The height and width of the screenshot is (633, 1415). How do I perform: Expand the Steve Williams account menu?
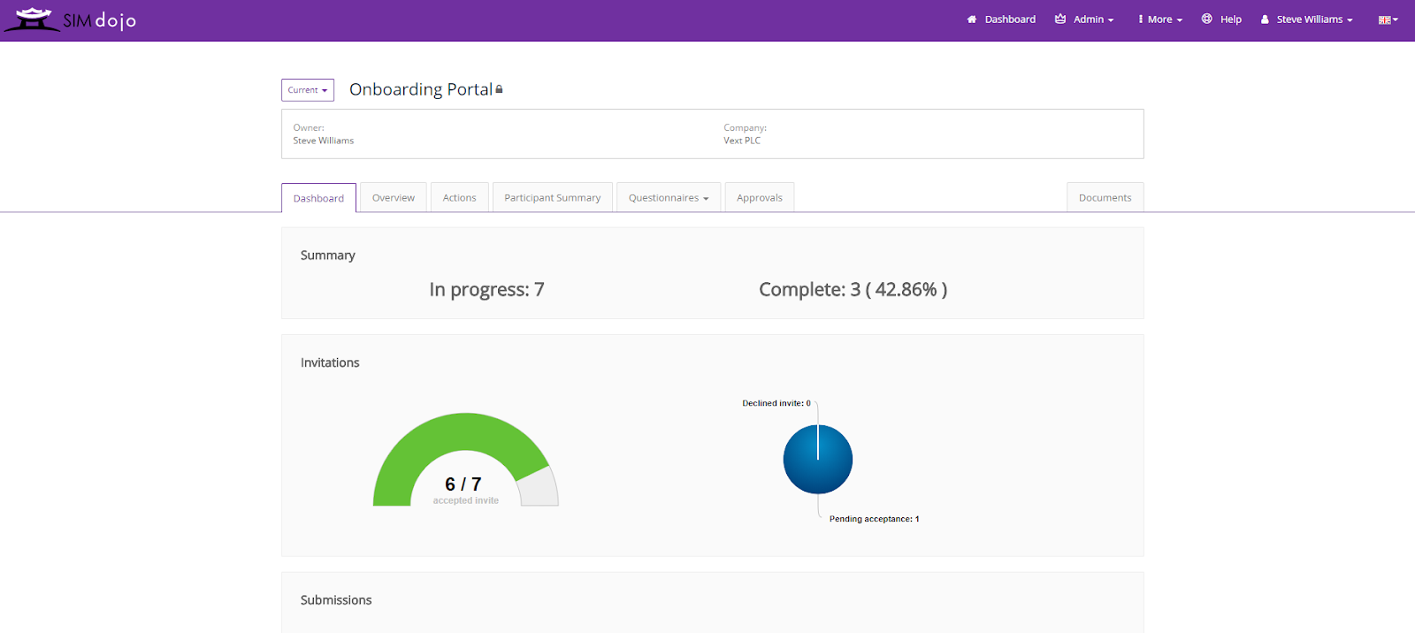1307,19
